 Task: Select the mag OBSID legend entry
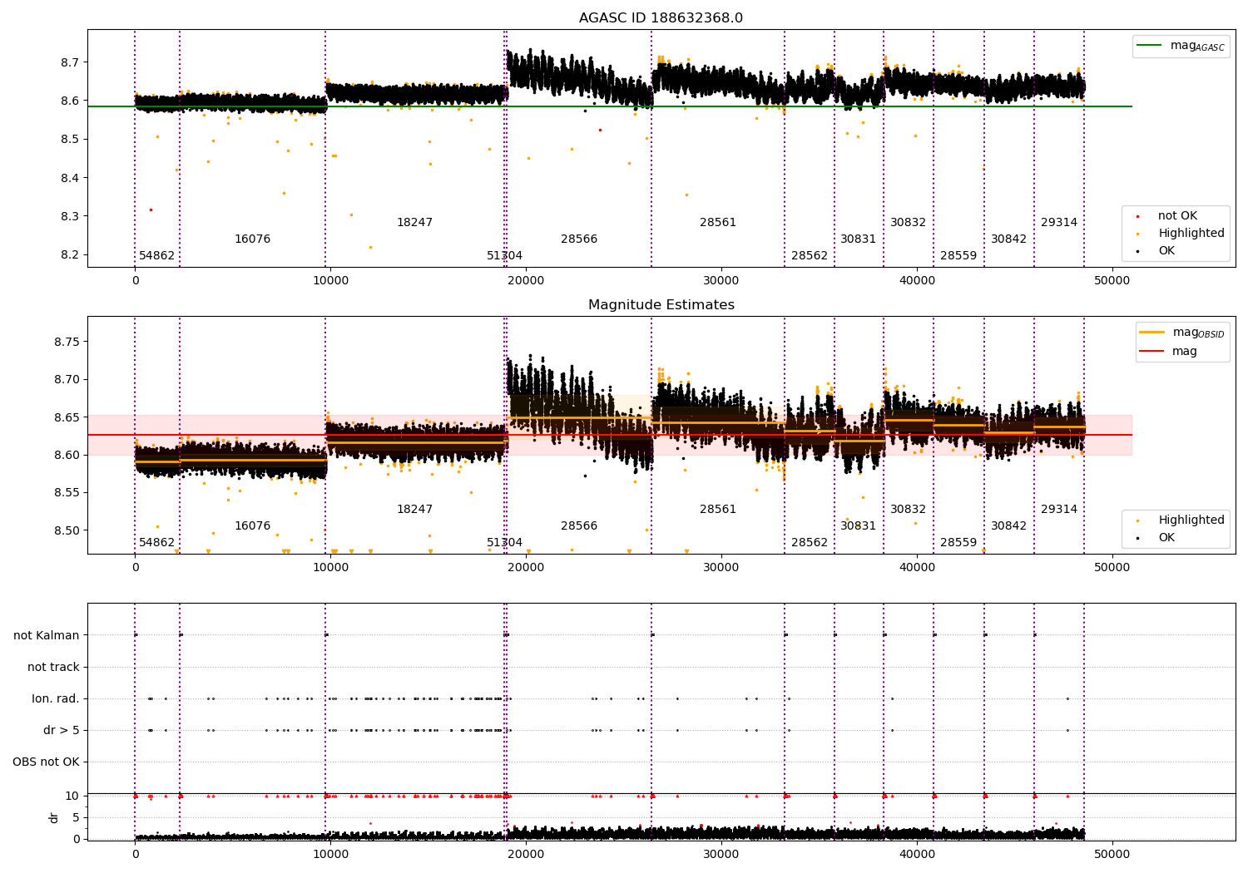coord(1181,333)
